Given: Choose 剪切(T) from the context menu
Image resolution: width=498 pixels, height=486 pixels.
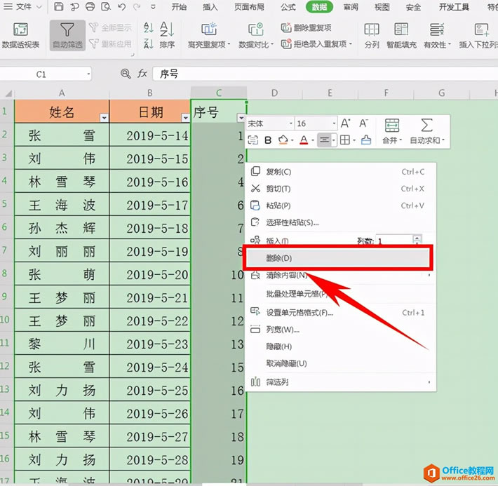Looking at the screenshot, I should (x=341, y=189).
